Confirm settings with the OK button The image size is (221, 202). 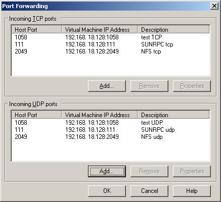pyautogui.click(x=107, y=191)
